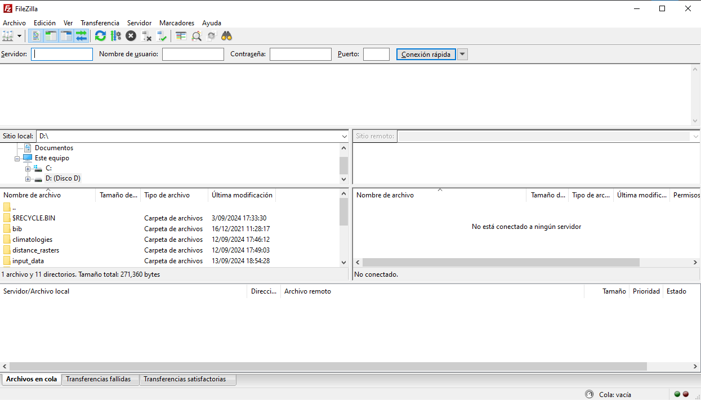Viewport: 701px width, 401px height.
Task: Click the cancel current operation icon
Action: [131, 36]
